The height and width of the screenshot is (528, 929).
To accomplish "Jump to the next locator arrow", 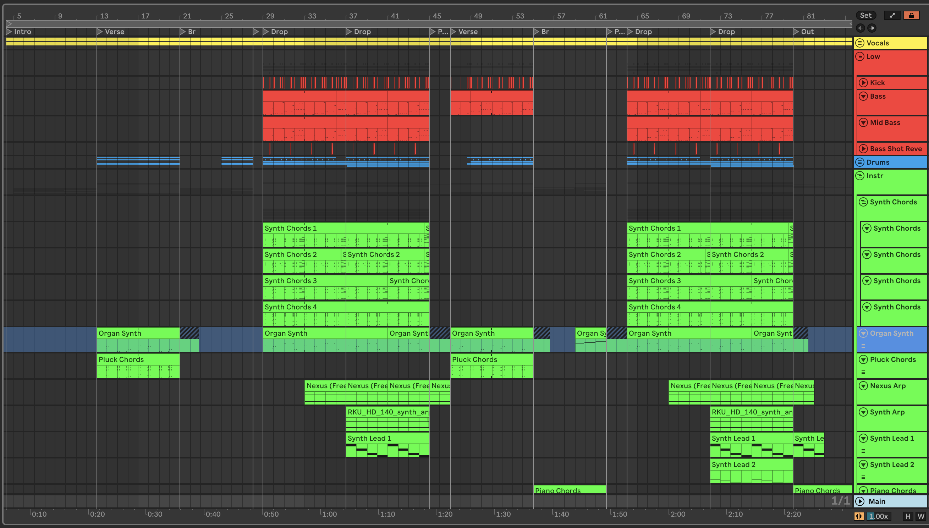I will click(872, 28).
